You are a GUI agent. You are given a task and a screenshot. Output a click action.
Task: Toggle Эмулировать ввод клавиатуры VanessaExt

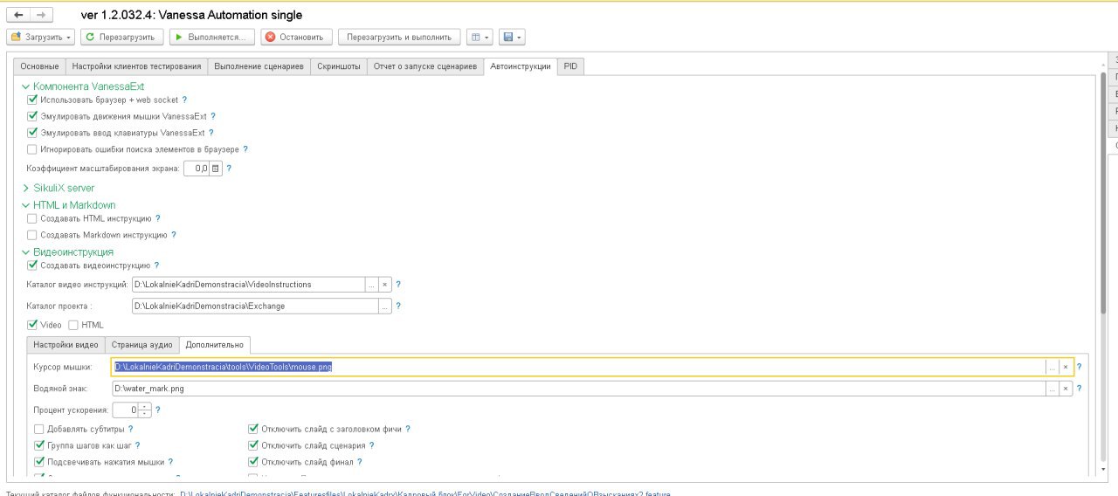(32, 133)
